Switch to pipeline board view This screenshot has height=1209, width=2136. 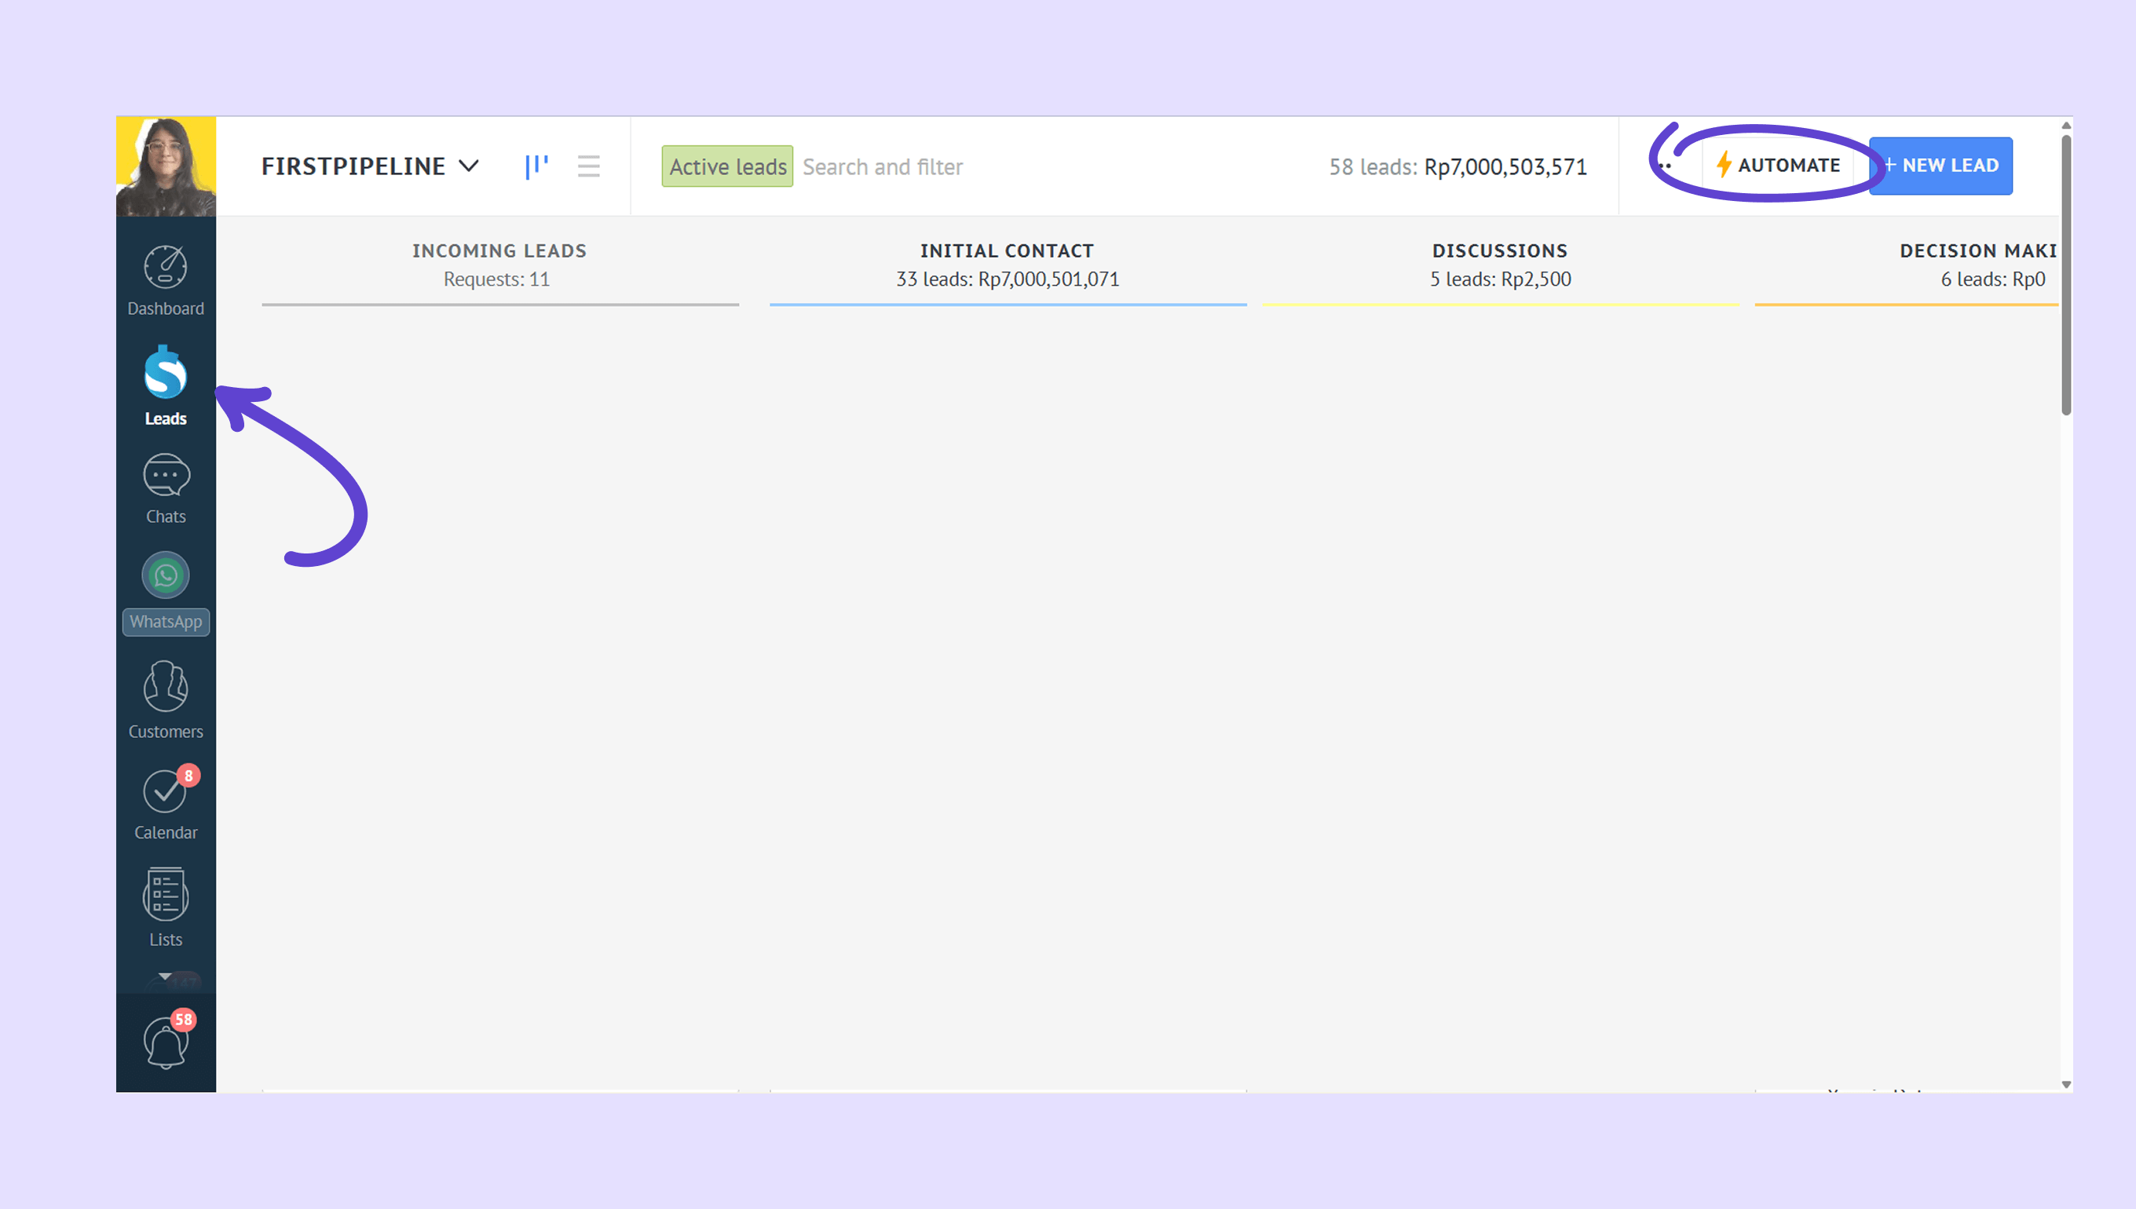536,166
